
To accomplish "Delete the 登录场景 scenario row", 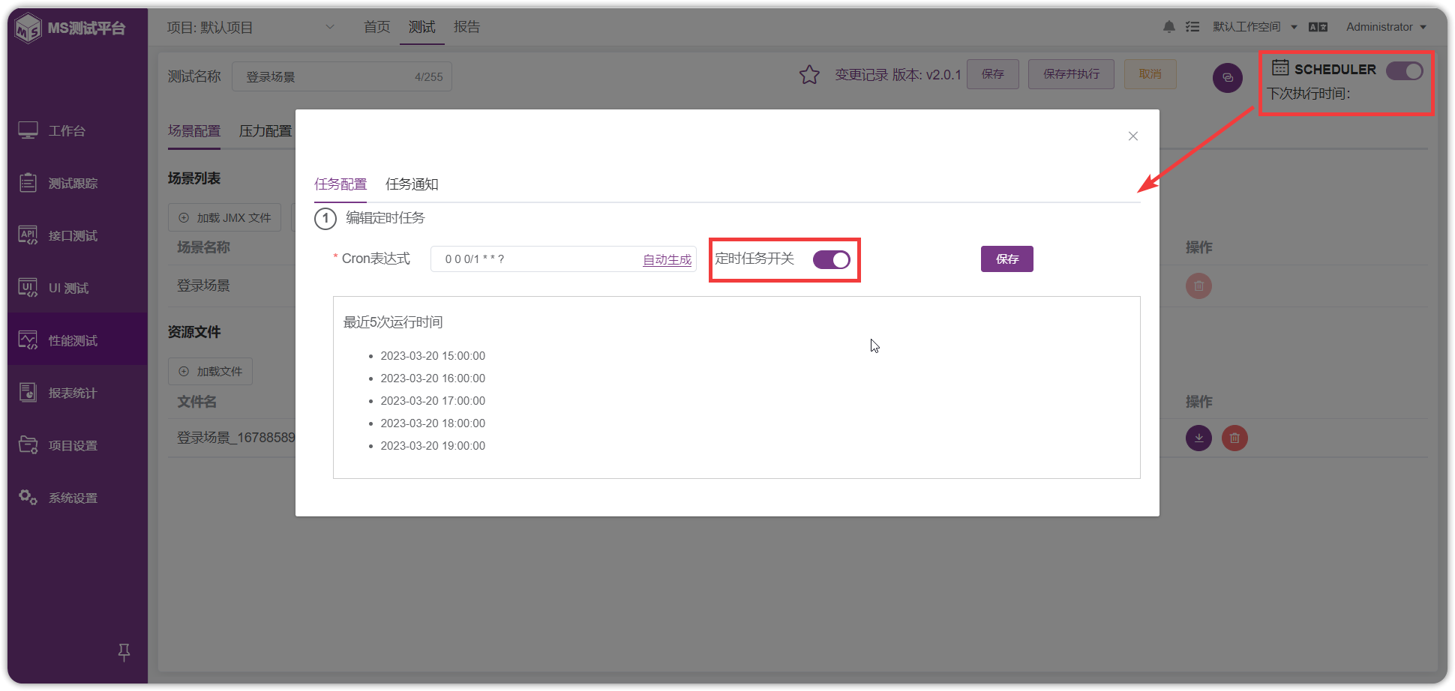I will (1198, 286).
